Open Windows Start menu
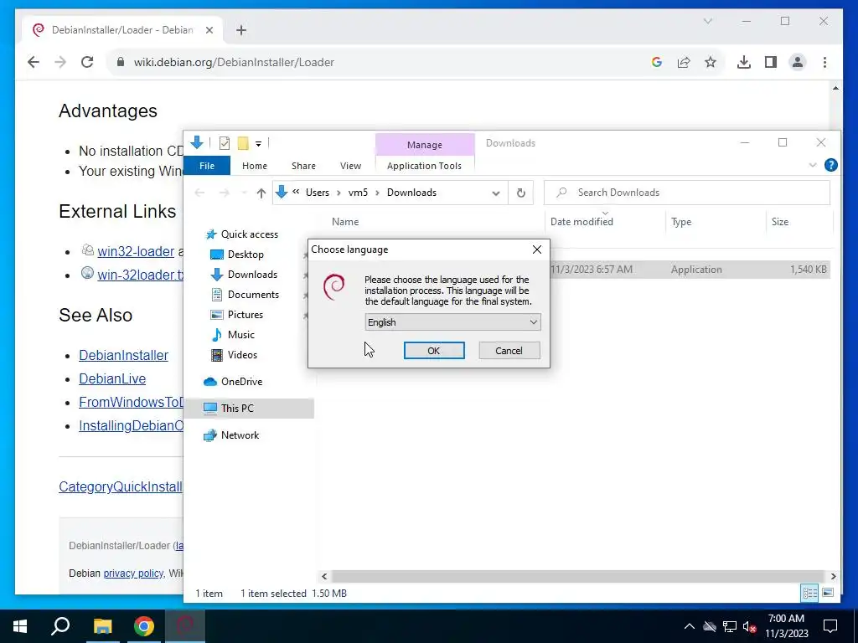The height and width of the screenshot is (643, 858). (20, 626)
